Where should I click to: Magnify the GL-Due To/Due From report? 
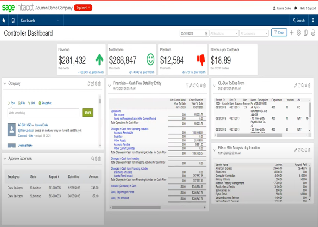point(302,86)
